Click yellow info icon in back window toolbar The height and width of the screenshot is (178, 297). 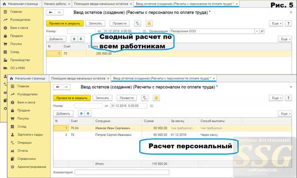coord(149,23)
